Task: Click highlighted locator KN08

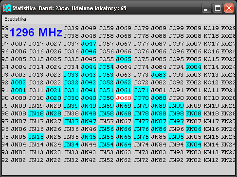Action: click(x=194, y=113)
